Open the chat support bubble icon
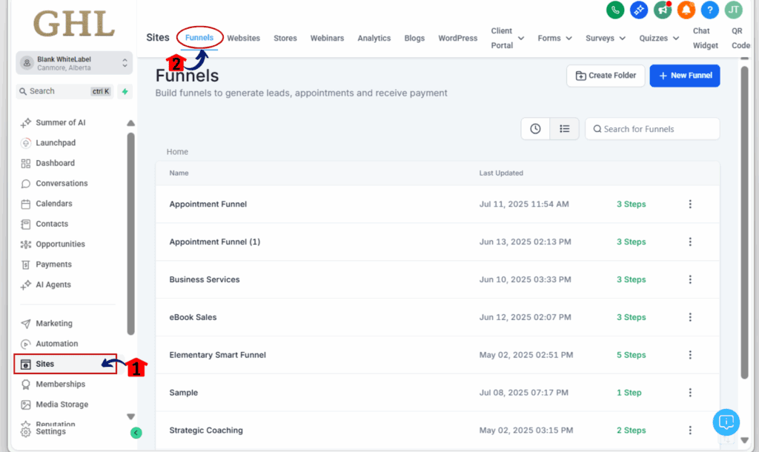 726,422
